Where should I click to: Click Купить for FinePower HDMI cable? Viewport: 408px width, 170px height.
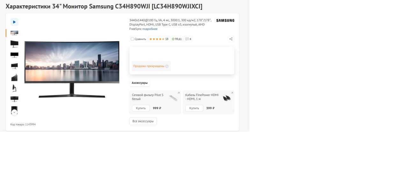pos(194,108)
